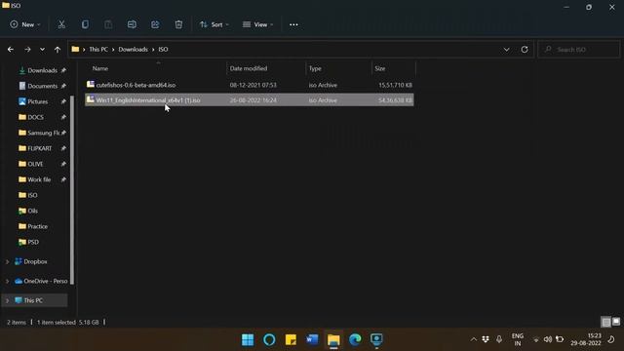Click the Search ISO input field
624x351 pixels.
[578, 50]
